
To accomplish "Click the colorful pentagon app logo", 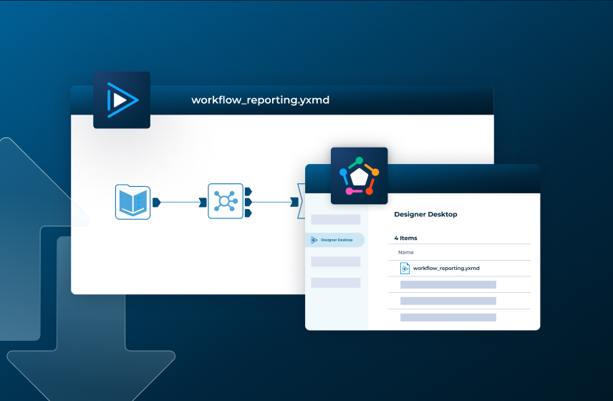I will [359, 176].
